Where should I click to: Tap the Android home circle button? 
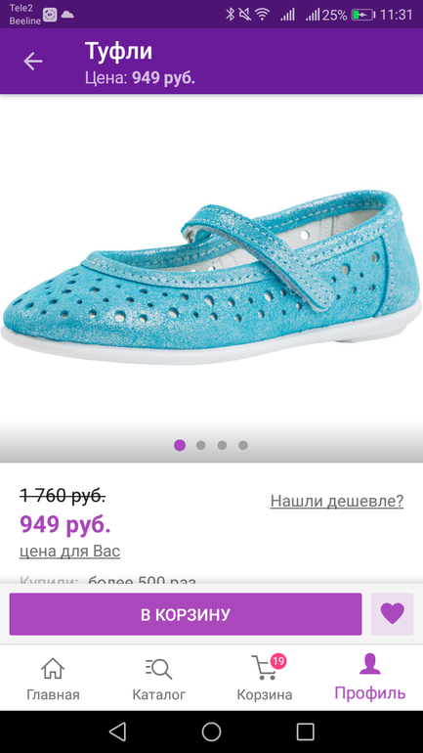pos(211,731)
